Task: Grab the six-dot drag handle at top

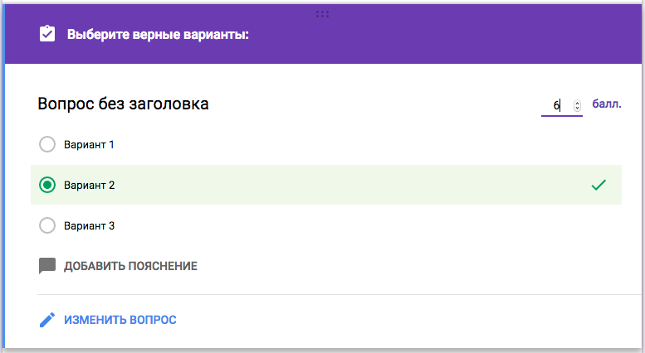Action: [x=322, y=14]
